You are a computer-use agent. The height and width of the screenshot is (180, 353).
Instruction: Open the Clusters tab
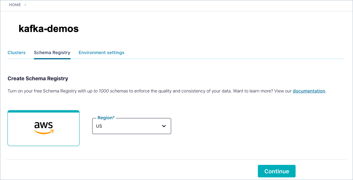(x=17, y=53)
